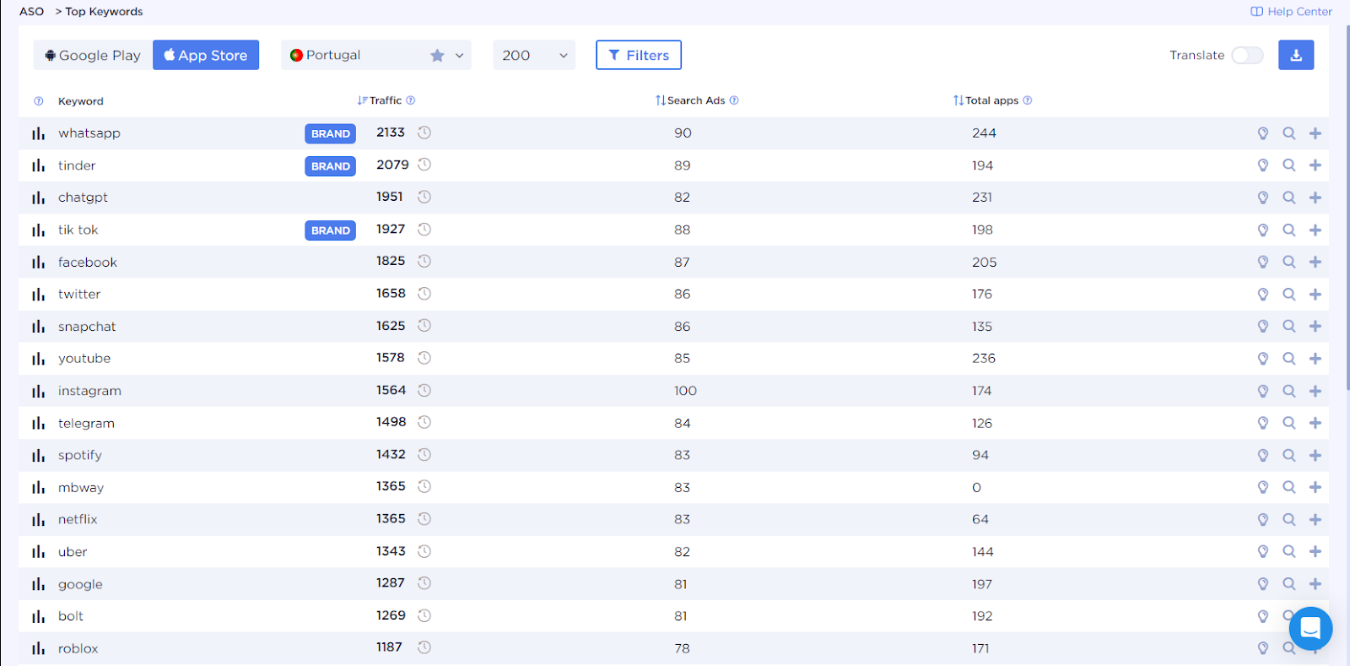Click youtube total apps value 236
Image resolution: width=1350 pixels, height=666 pixels.
[984, 358]
